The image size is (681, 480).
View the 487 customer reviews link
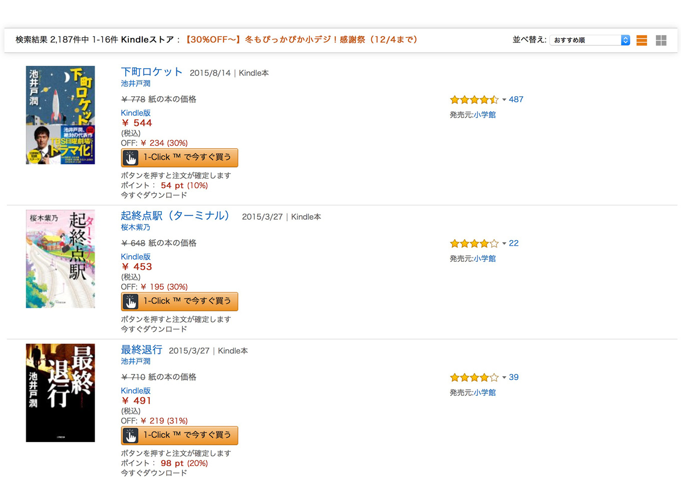516,100
